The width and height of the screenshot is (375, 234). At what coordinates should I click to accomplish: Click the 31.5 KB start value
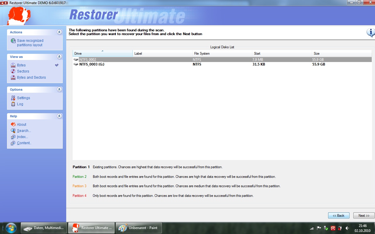pyautogui.click(x=259, y=64)
